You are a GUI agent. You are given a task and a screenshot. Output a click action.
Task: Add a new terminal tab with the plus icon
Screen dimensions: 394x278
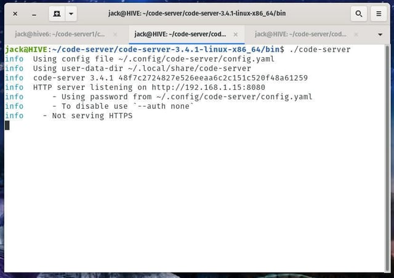point(57,14)
